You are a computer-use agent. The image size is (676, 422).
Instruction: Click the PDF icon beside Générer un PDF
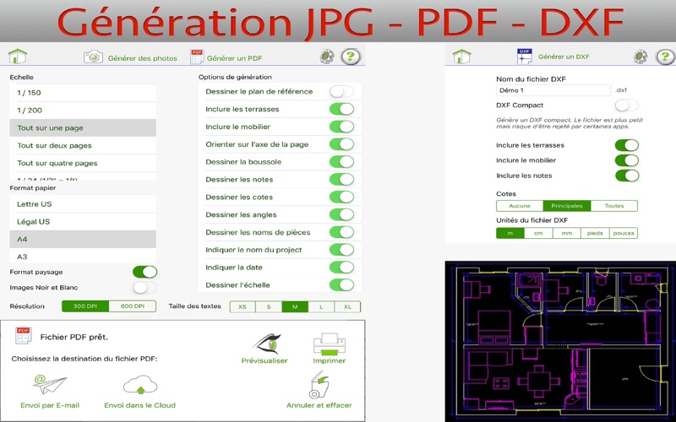click(x=197, y=57)
